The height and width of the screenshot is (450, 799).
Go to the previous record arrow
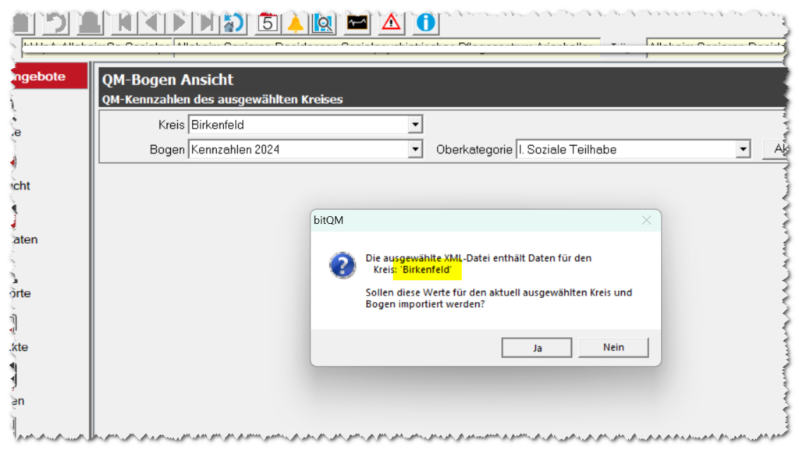click(151, 23)
